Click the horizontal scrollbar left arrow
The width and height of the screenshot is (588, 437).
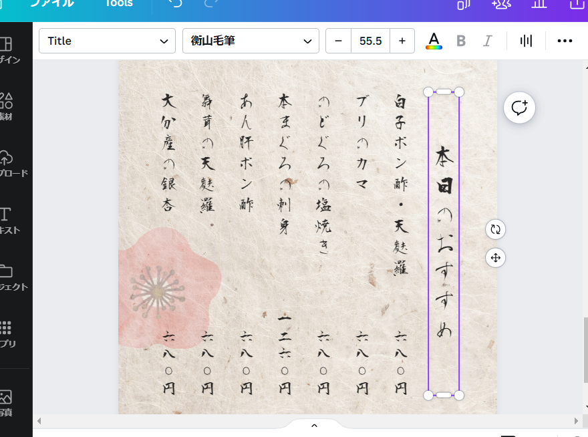pos(39,421)
